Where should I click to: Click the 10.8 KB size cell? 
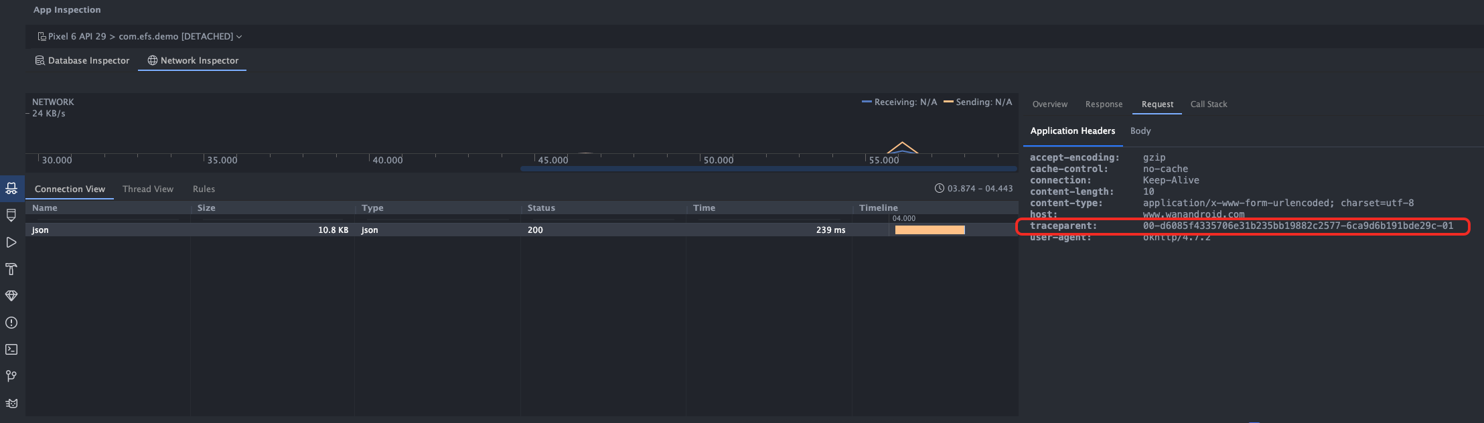(x=333, y=230)
